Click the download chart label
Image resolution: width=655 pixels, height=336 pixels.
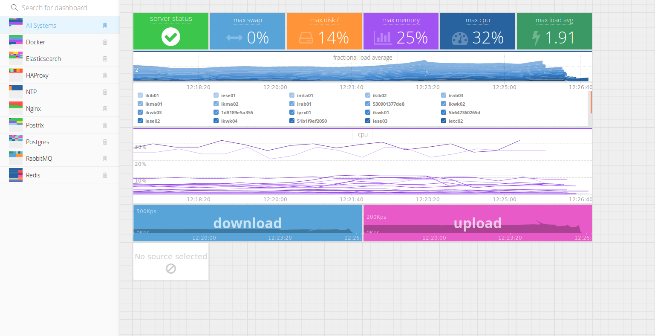[x=248, y=223]
